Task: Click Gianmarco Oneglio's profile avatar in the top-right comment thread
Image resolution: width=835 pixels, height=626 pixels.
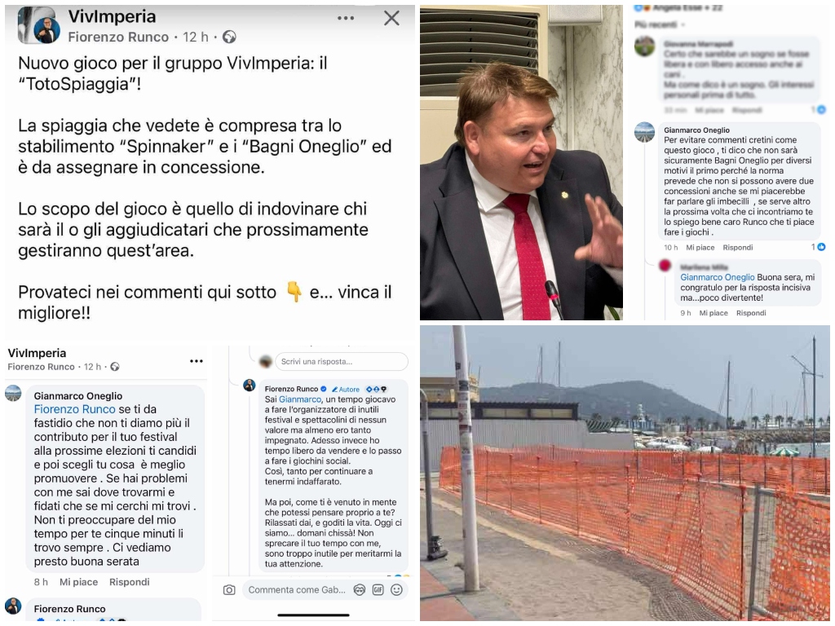Action: point(645,133)
